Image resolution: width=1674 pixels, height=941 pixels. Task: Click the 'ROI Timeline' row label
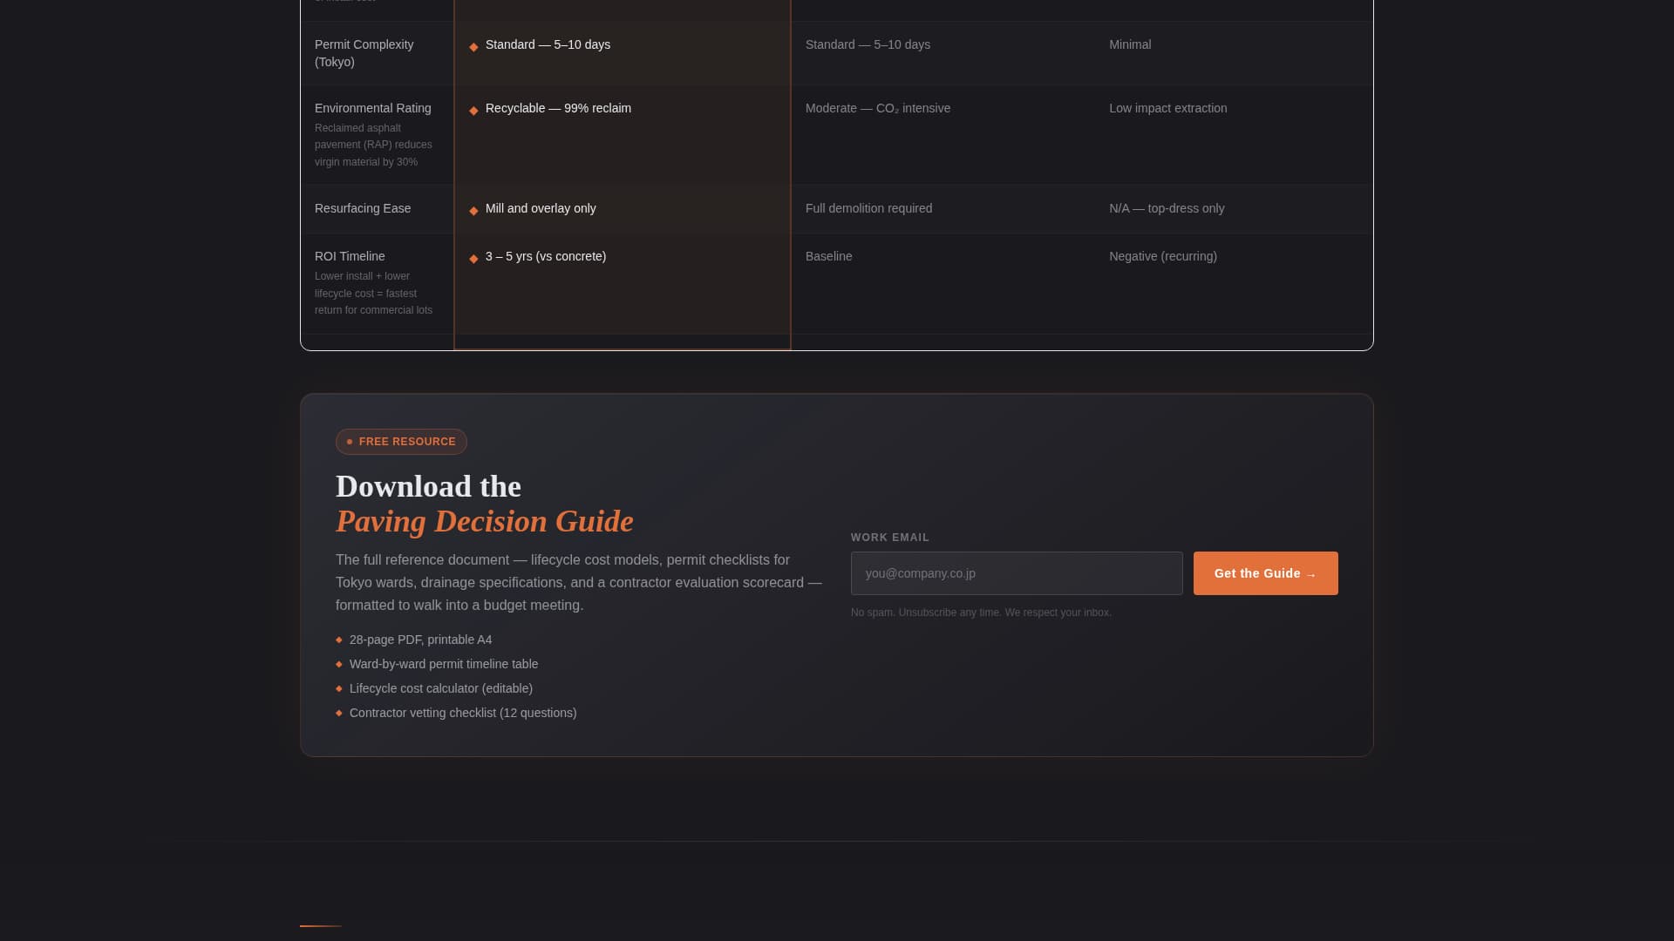point(350,256)
